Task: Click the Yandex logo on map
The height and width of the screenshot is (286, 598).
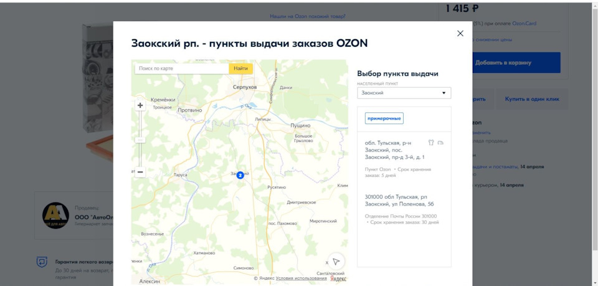Action: pyautogui.click(x=338, y=279)
